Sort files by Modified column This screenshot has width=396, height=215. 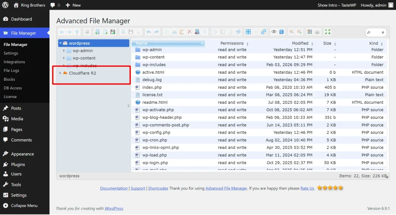300,43
